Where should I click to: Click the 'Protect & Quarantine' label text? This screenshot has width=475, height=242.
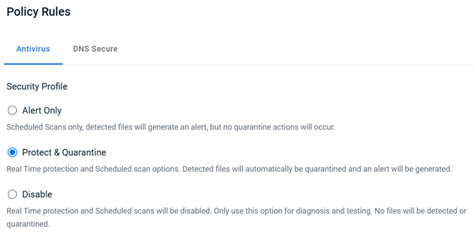(64, 152)
